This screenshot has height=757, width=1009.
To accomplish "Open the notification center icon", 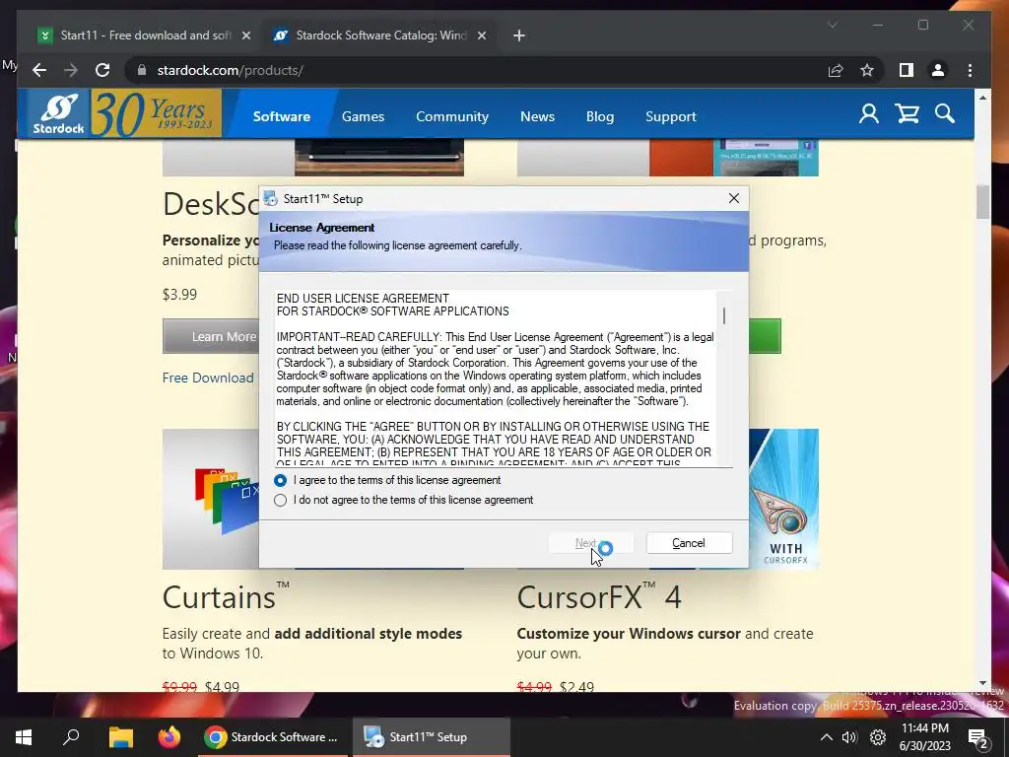I will coord(977,738).
